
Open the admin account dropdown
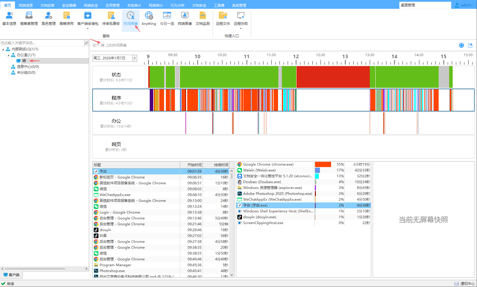click(x=465, y=5)
